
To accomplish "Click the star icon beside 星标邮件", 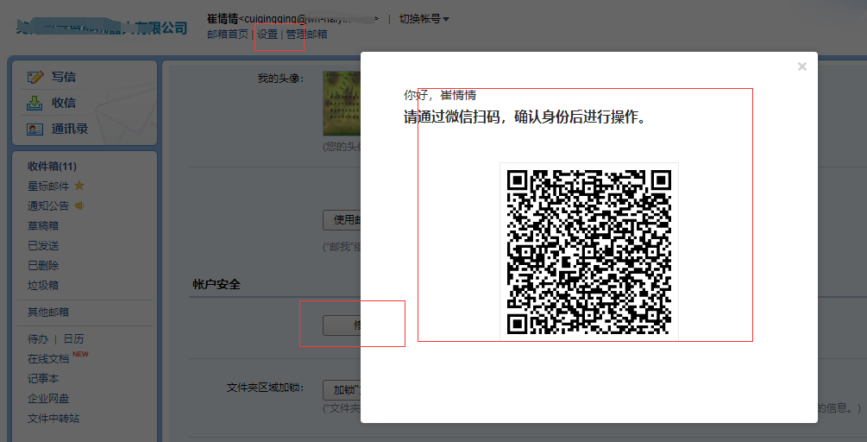I will (x=79, y=186).
